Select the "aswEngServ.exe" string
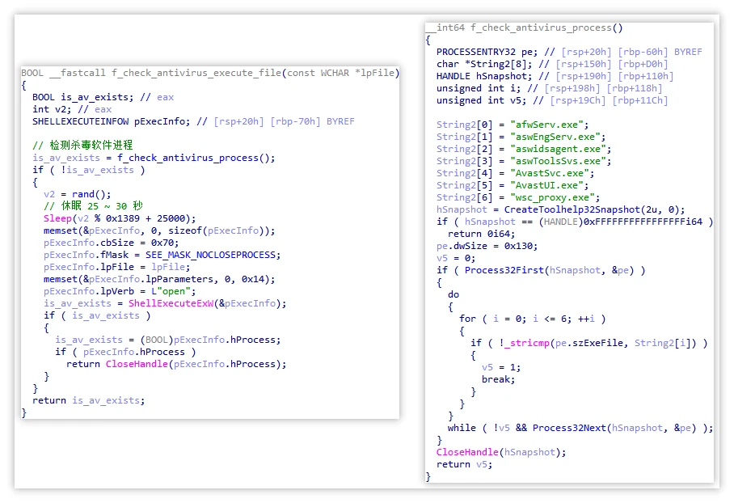The width and height of the screenshot is (734, 503). [x=555, y=137]
